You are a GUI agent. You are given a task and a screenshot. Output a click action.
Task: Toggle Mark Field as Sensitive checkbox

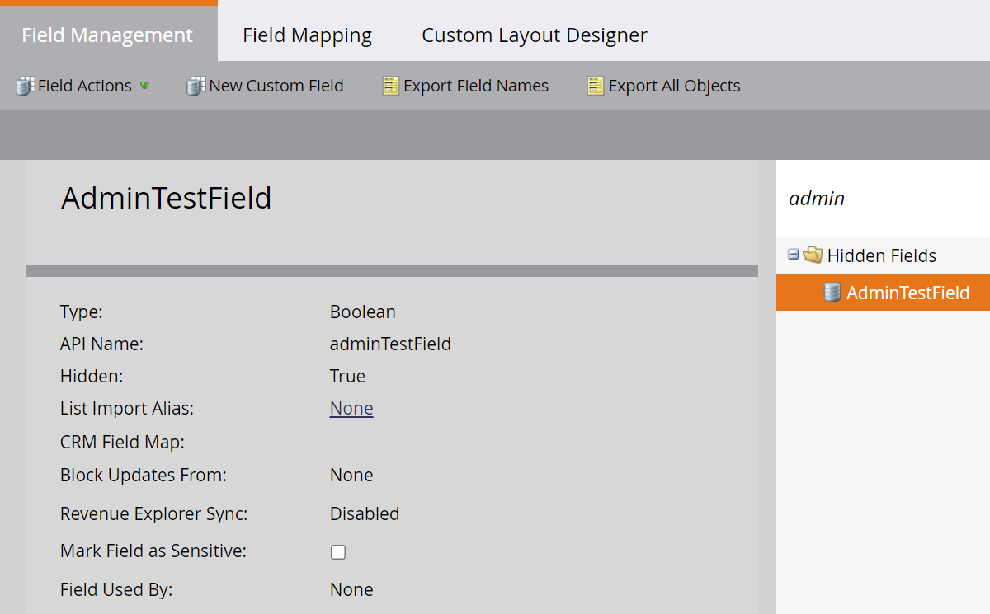point(338,552)
